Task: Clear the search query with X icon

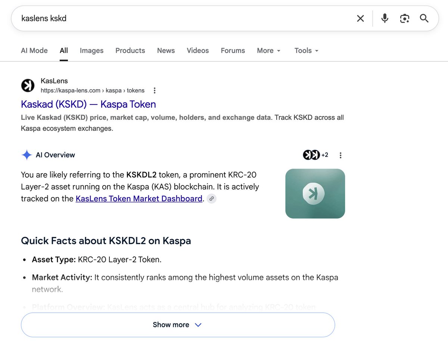Action: coord(360,18)
